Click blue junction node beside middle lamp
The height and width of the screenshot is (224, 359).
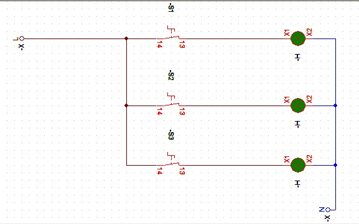[335, 105]
